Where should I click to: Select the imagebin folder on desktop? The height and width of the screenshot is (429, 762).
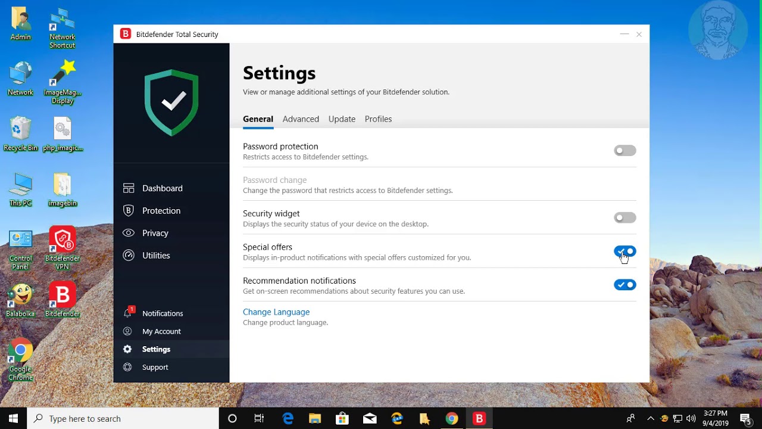(63, 190)
